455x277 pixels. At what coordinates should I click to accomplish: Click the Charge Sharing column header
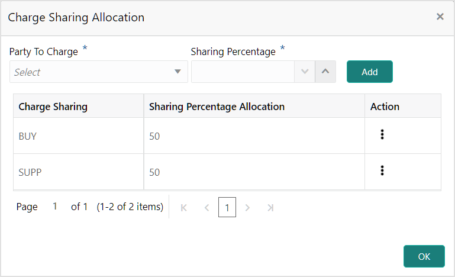(x=53, y=107)
